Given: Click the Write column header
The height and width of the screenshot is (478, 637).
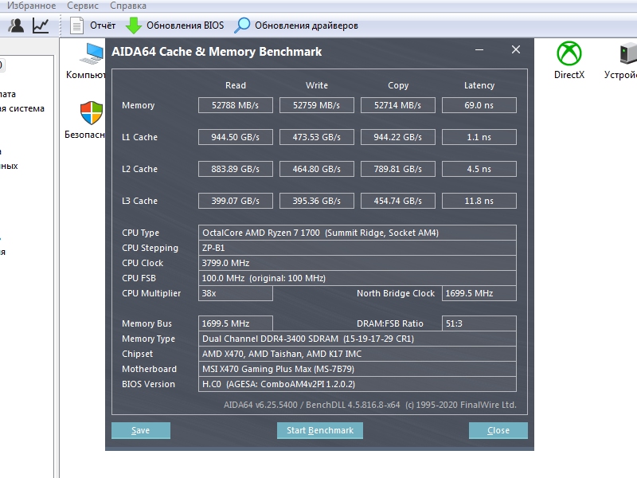Looking at the screenshot, I should [317, 85].
